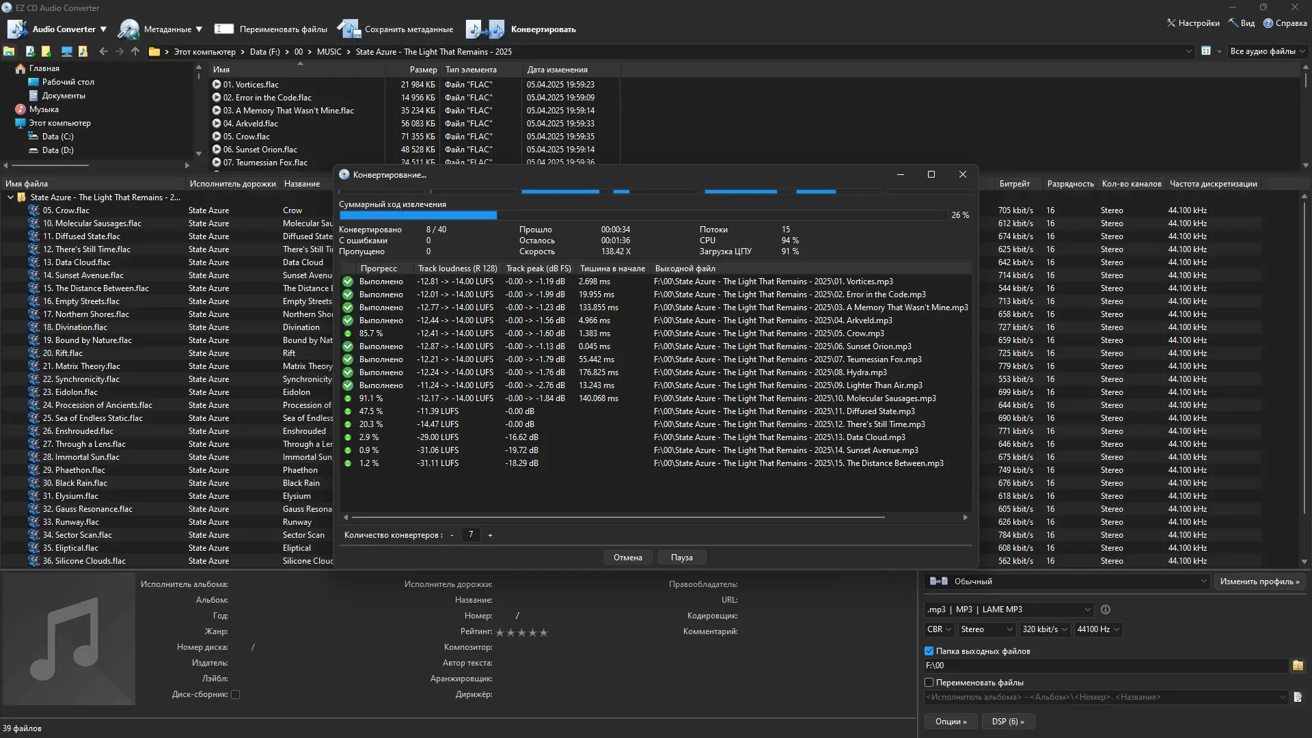Open the Audio Converter mode menu
This screenshot has height=738, width=1312.
[x=57, y=29]
